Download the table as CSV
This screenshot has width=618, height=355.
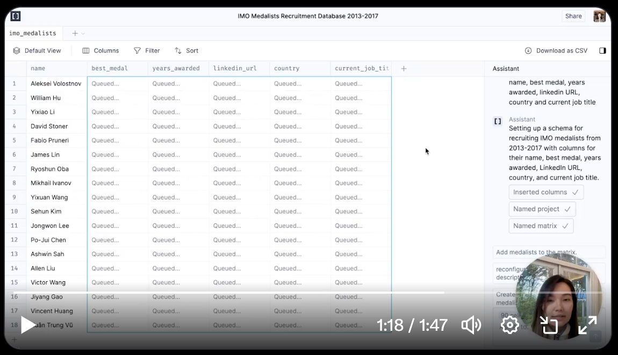click(556, 51)
